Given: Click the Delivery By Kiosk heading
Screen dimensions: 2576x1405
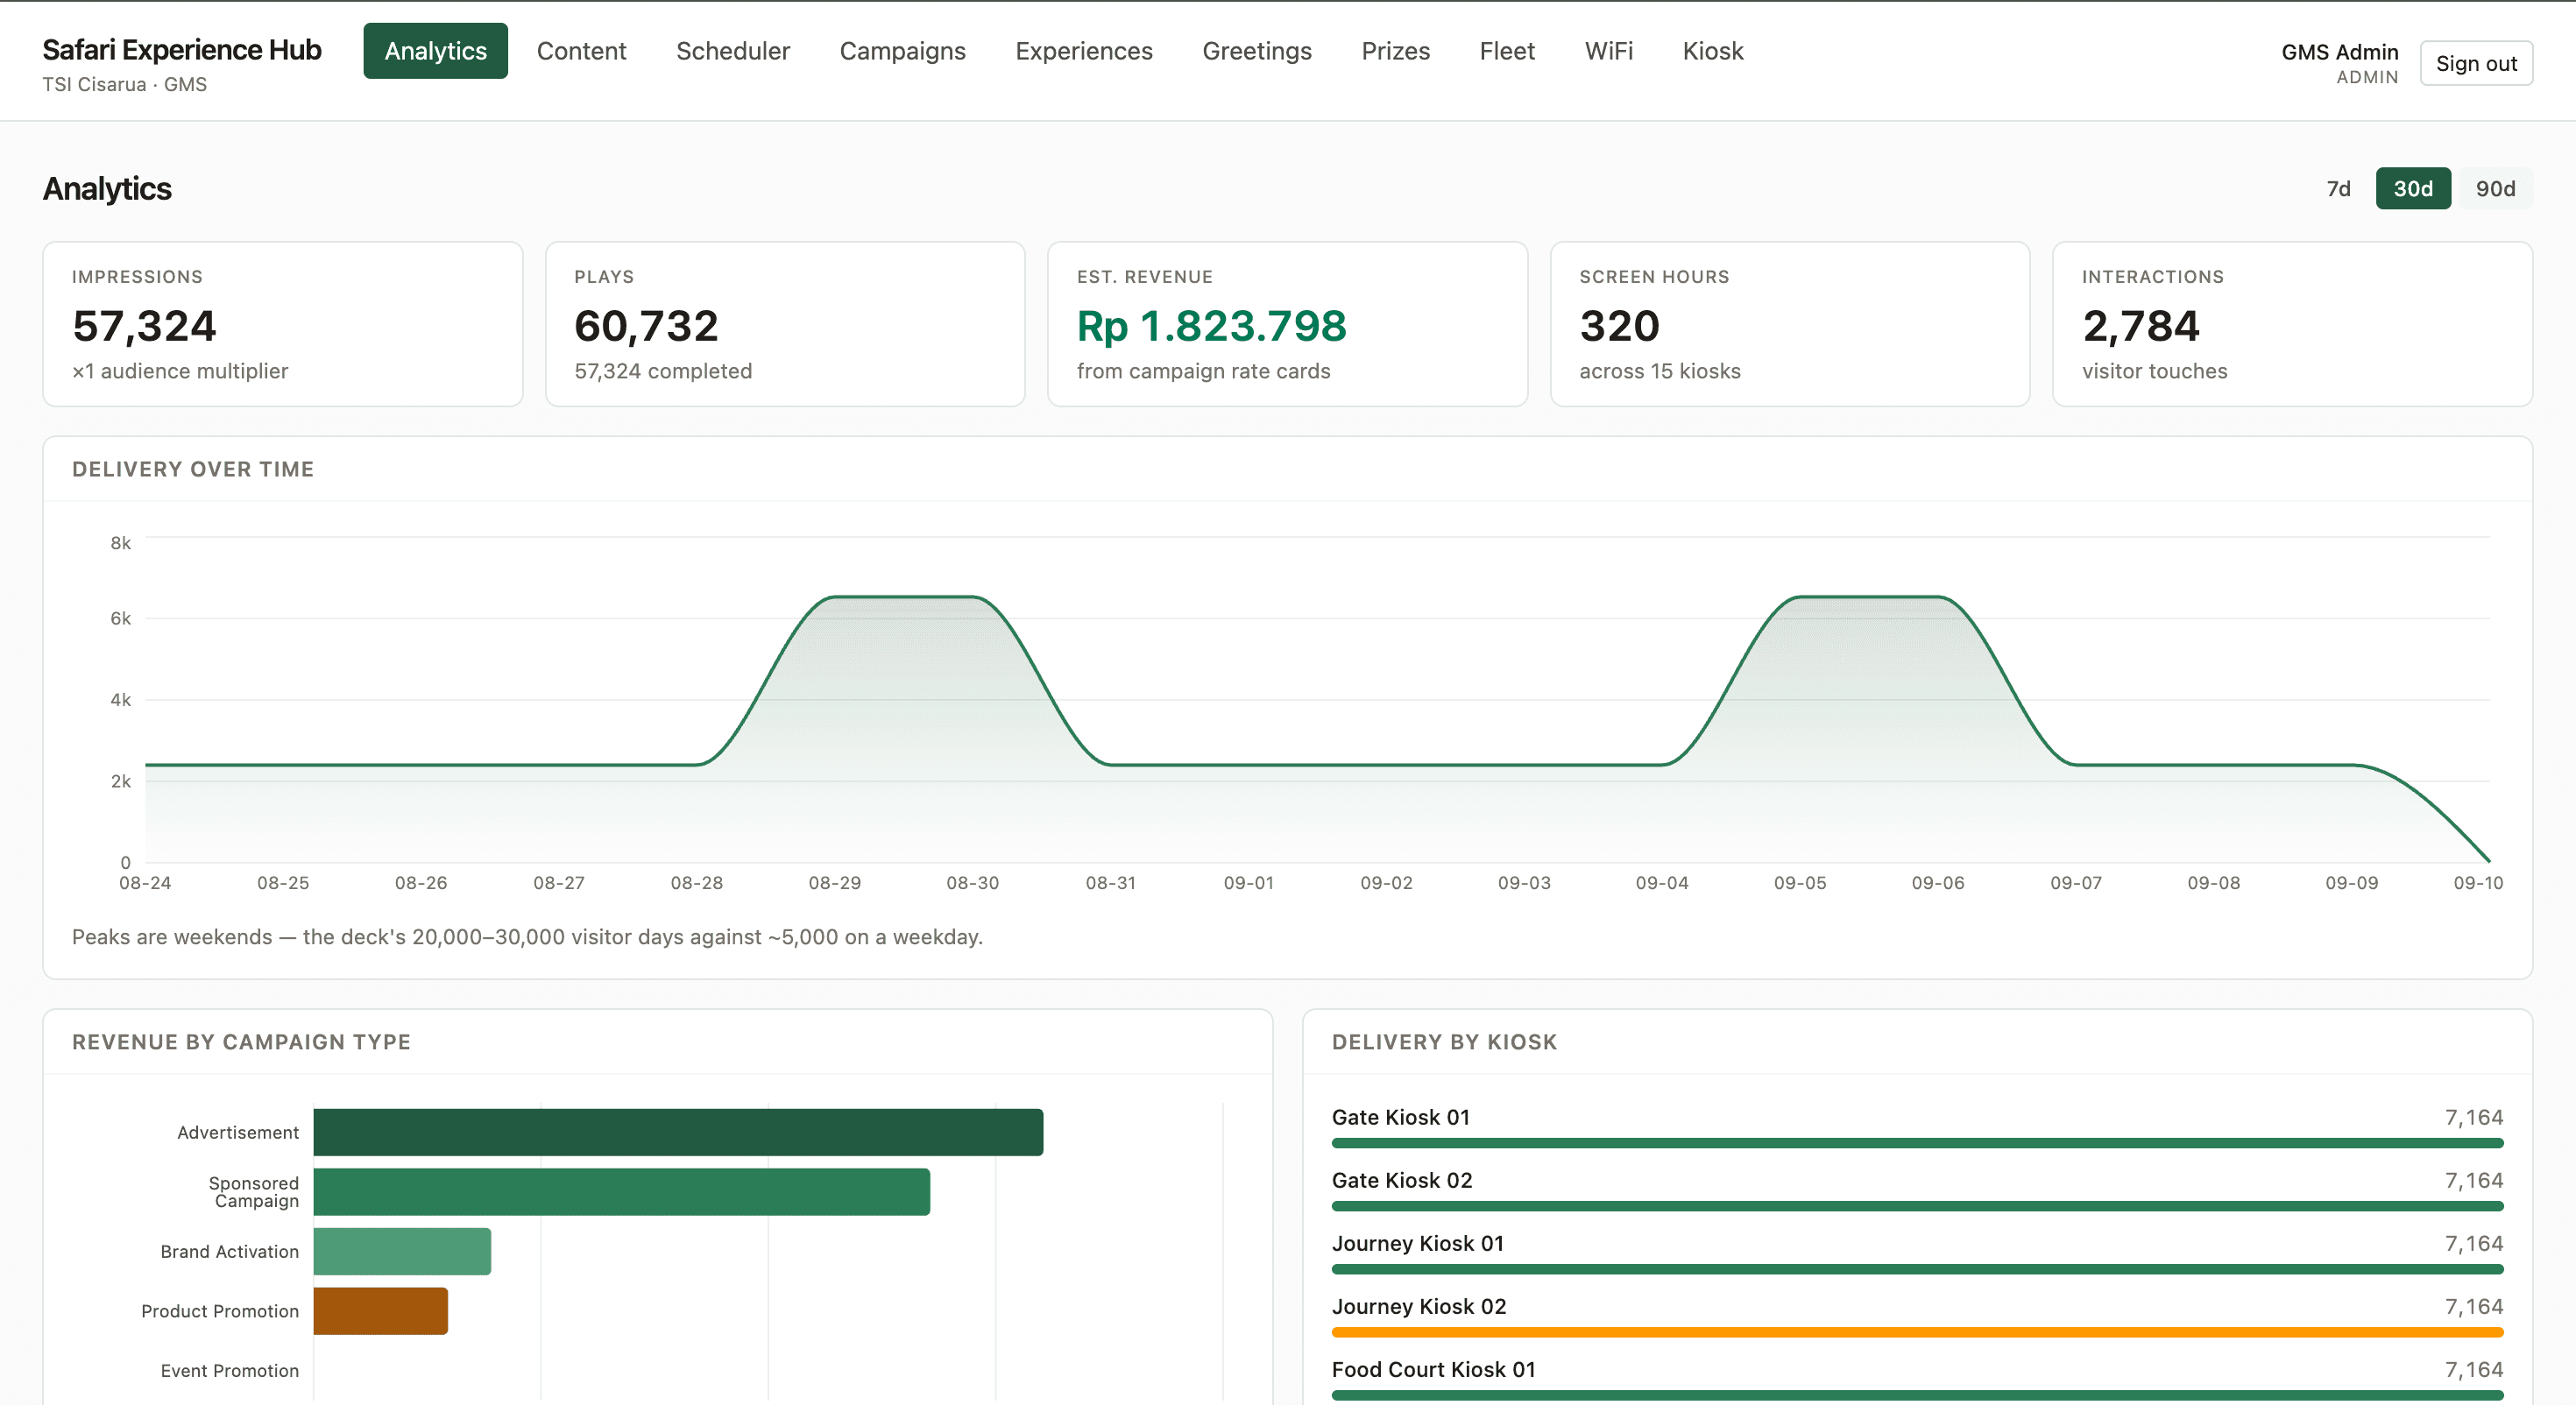Looking at the screenshot, I should click(1444, 1042).
